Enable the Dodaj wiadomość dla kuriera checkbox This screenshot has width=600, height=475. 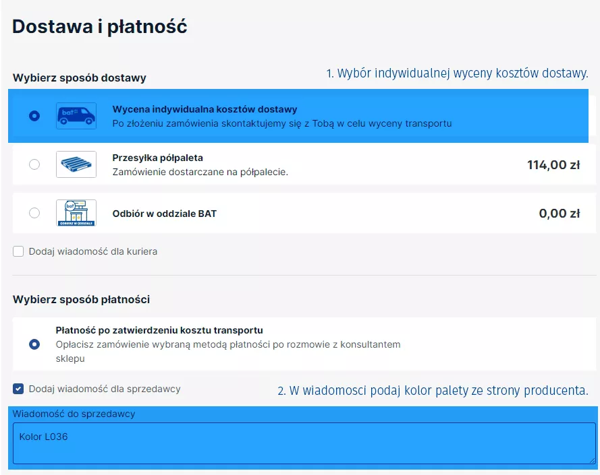click(x=19, y=251)
